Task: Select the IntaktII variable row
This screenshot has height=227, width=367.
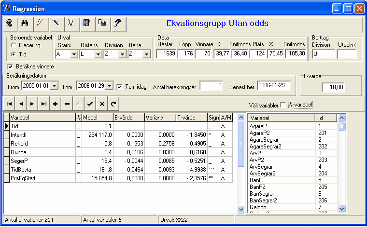Action: tap(118, 135)
